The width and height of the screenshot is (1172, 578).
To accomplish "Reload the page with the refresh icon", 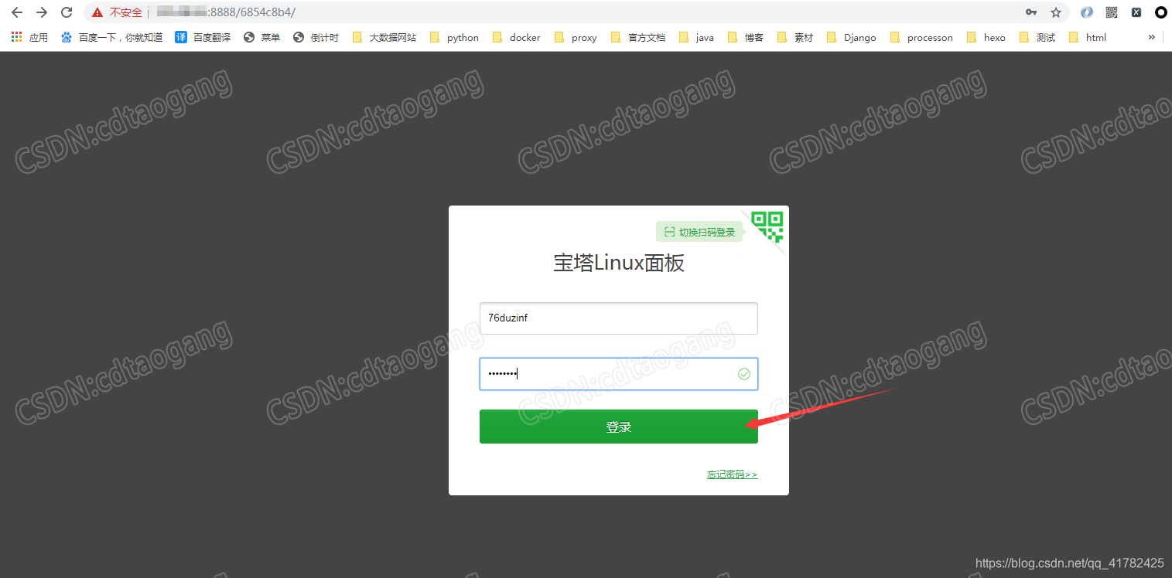I will point(67,12).
